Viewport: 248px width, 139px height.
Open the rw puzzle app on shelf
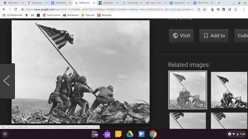tap(107, 134)
